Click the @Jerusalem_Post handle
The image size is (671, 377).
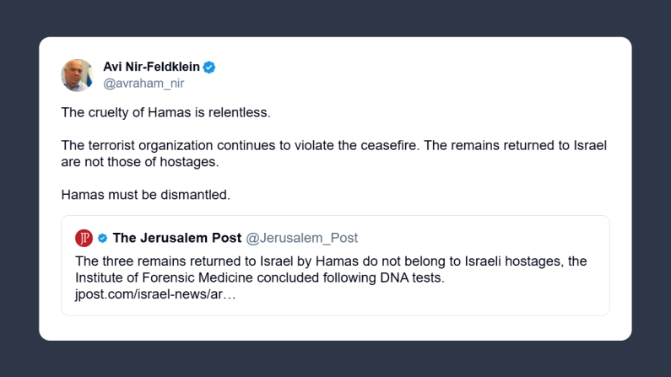point(301,238)
